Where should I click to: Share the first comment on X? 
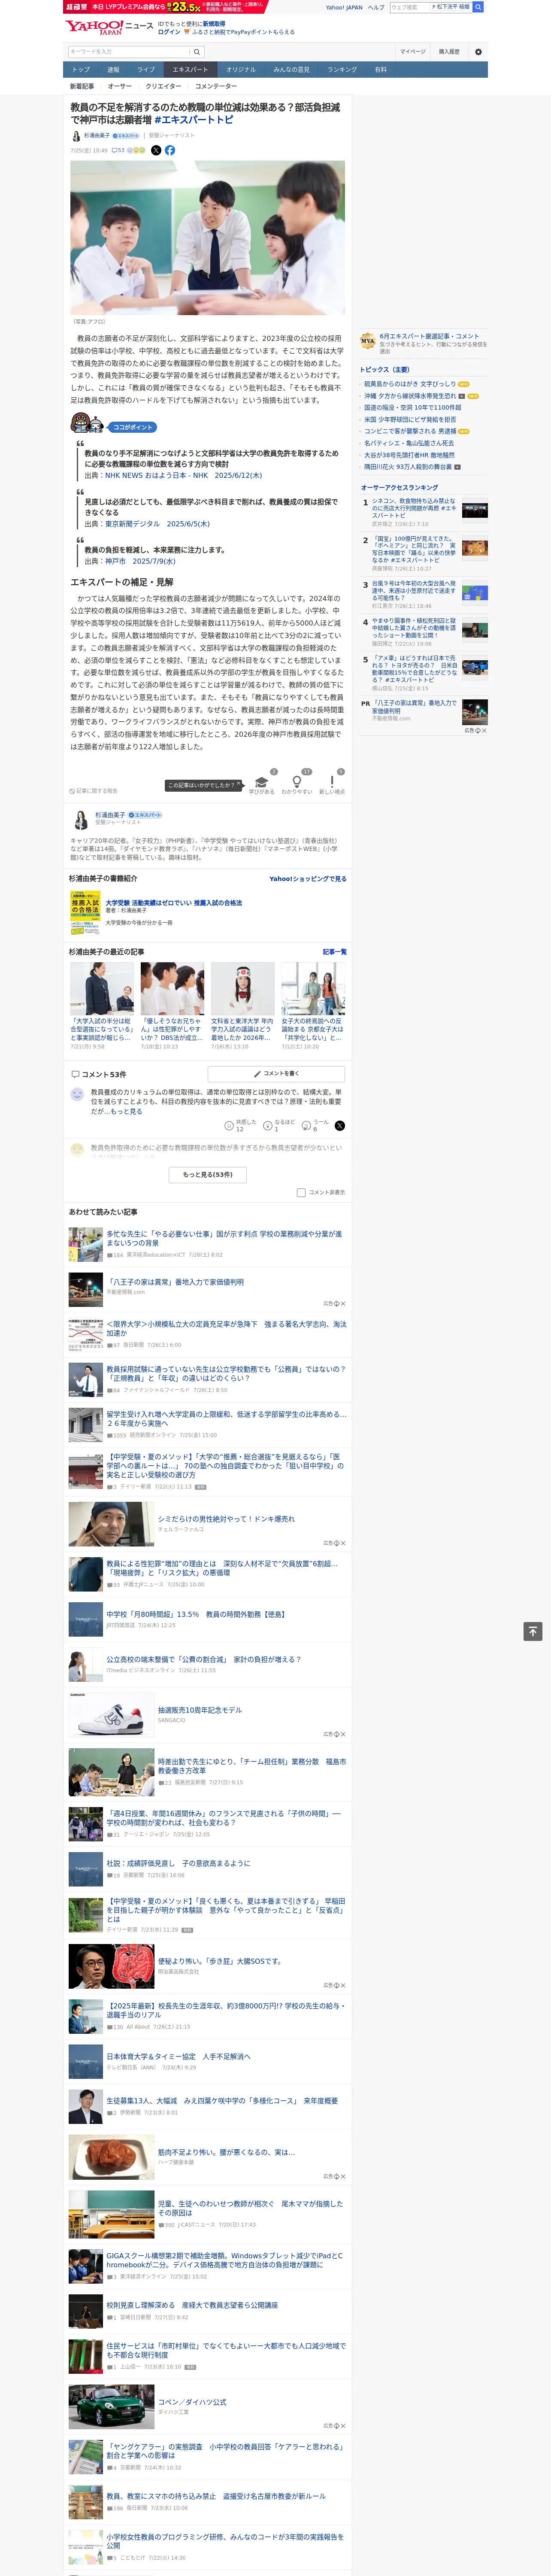pyautogui.click(x=340, y=1126)
